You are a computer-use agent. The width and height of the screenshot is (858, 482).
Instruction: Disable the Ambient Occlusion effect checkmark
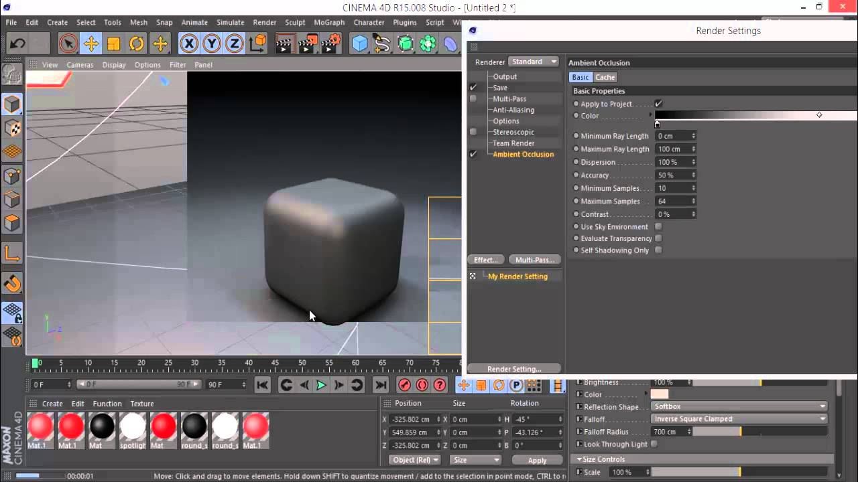coord(473,154)
